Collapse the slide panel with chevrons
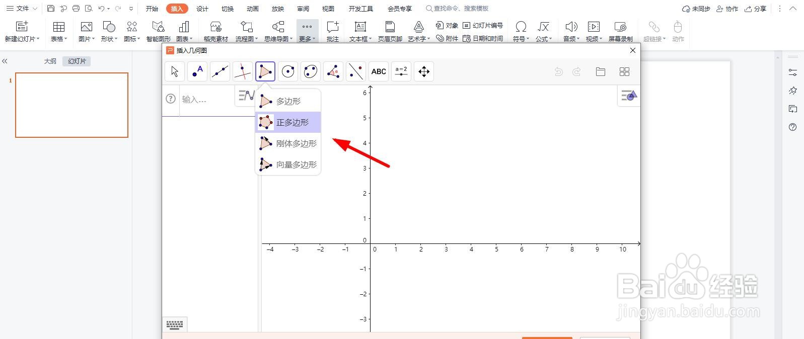The width and height of the screenshot is (804, 339). tap(5, 61)
